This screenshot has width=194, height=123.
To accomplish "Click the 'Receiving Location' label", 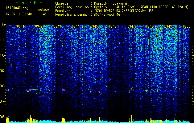I will [x=72, y=7].
